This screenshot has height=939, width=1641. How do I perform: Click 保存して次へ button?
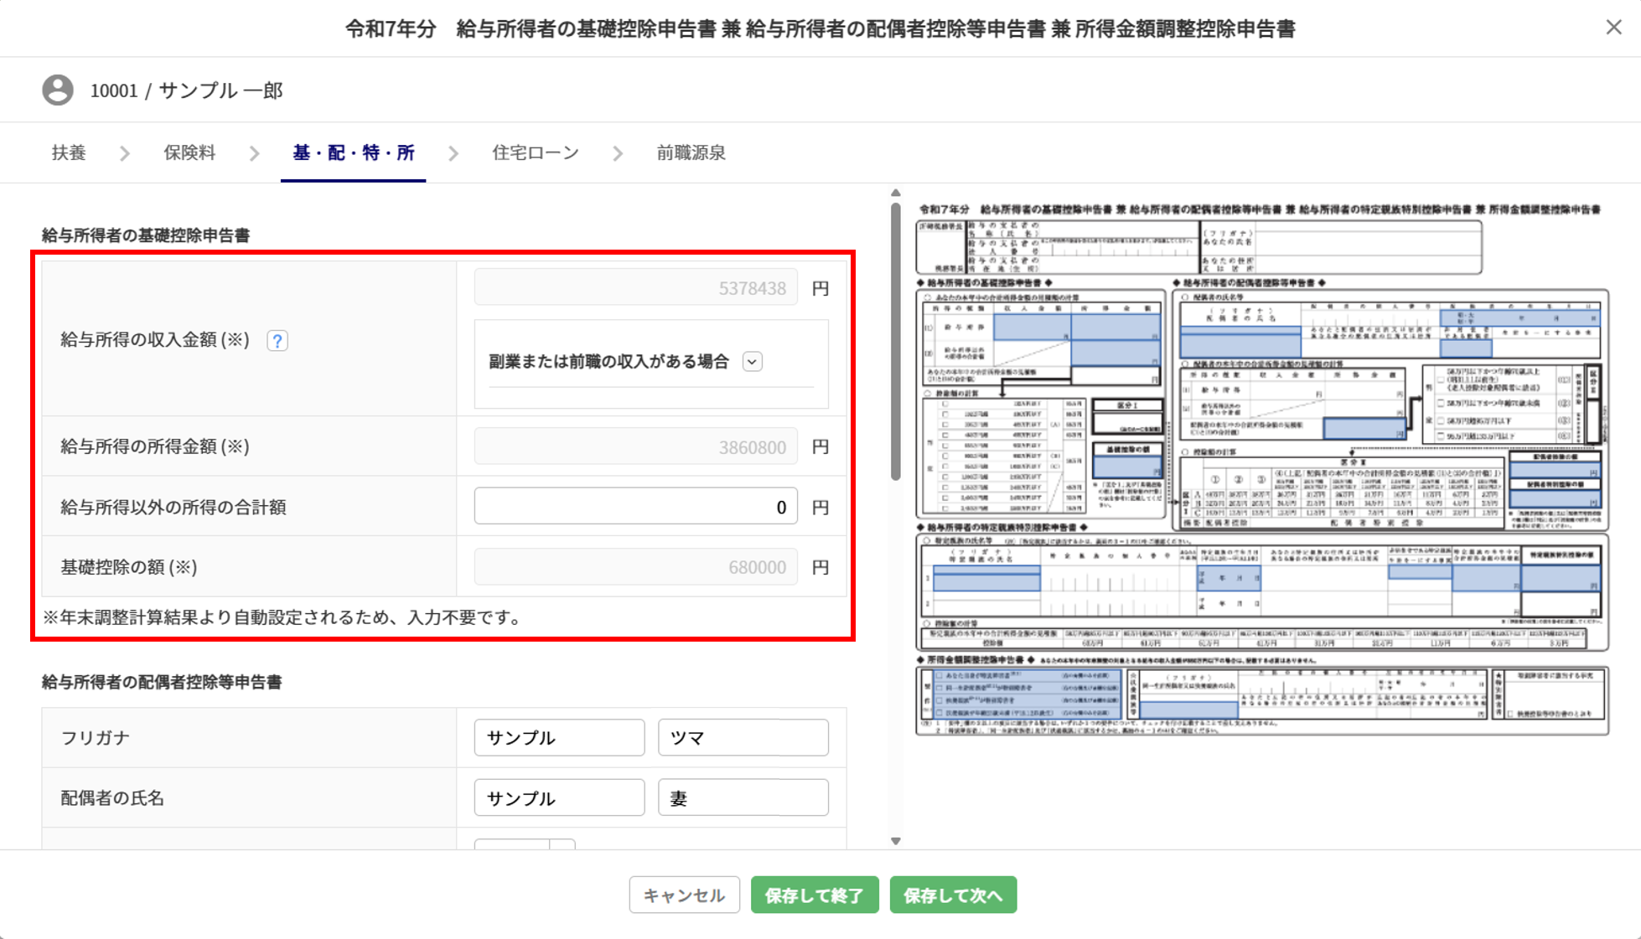[953, 895]
